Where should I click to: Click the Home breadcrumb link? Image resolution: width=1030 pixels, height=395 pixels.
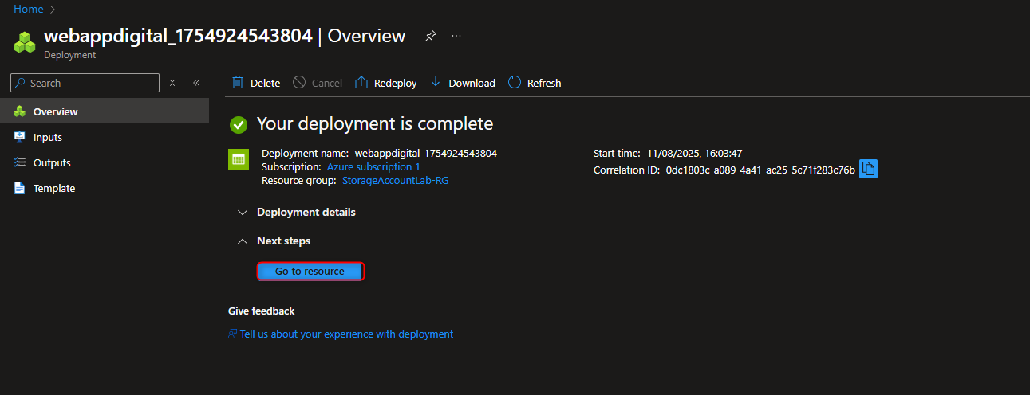coord(29,10)
